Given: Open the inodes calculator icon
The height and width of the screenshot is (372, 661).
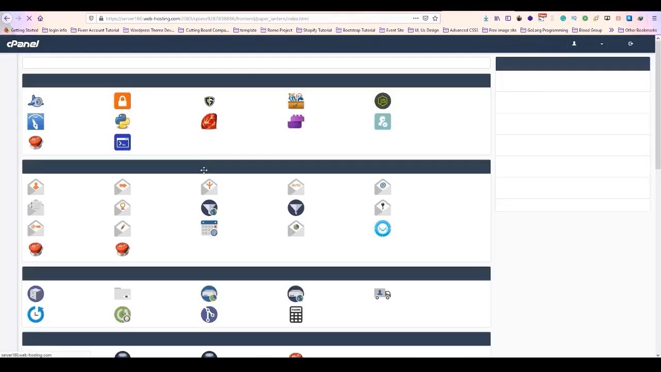Looking at the screenshot, I should pos(296,315).
